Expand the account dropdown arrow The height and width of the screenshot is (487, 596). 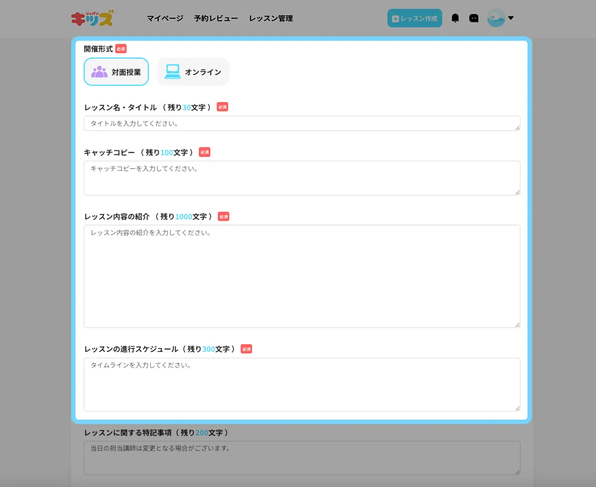click(x=511, y=18)
